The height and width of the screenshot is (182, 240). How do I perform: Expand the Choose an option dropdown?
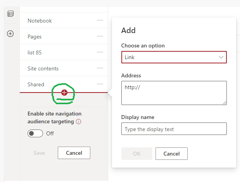pyautogui.click(x=174, y=57)
